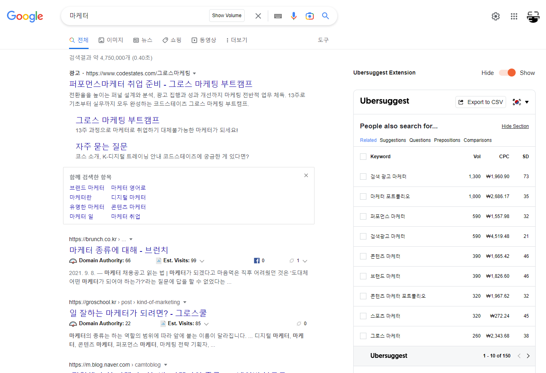Screen dimensions: 546x373
Task: Check the 콘텐츠 마케터 keyword checkbox
Action: coord(363,256)
